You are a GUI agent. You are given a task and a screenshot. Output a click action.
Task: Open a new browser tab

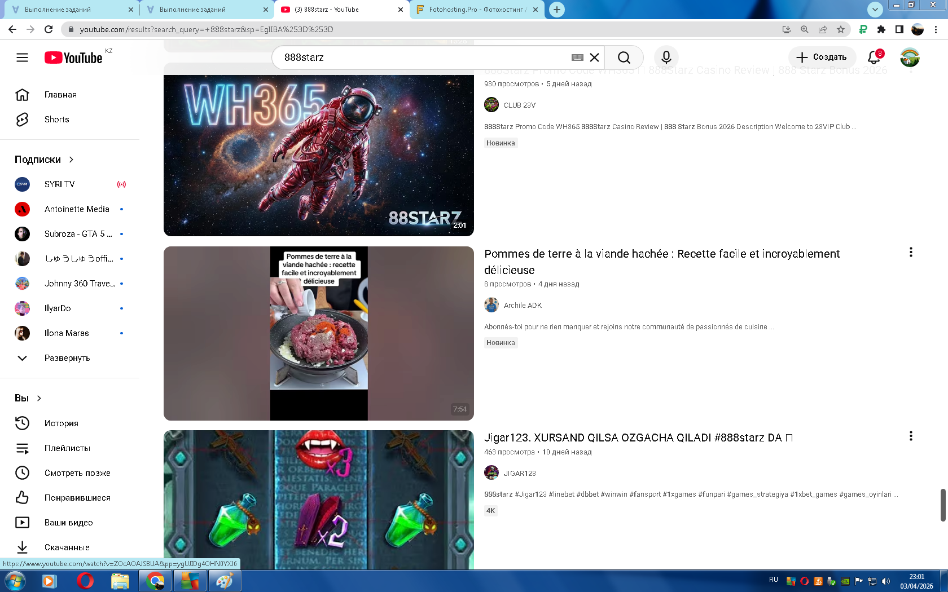557,10
